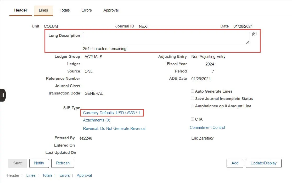
Task: Focus the Long Description text box
Action: coord(166,38)
